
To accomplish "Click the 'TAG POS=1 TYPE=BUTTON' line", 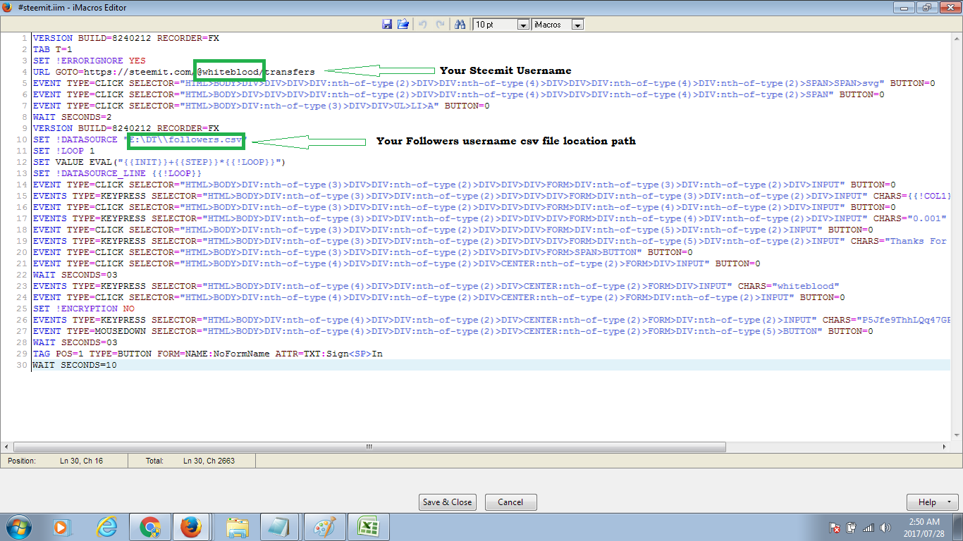I will (x=207, y=354).
